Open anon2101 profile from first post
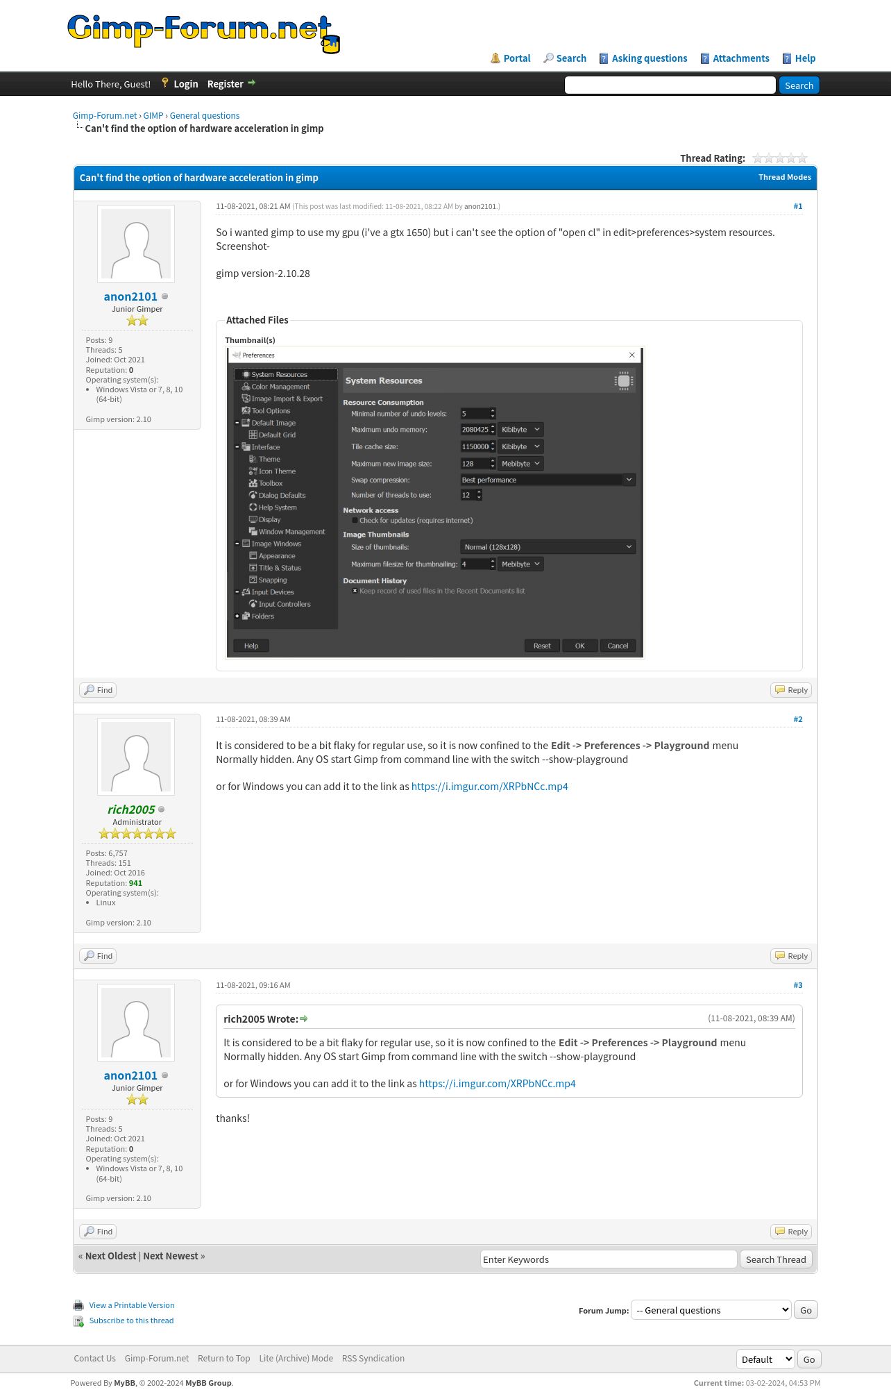 point(130,296)
